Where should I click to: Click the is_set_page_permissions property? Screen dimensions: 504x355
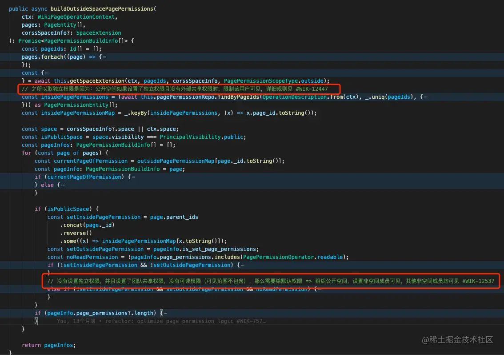[219, 249]
